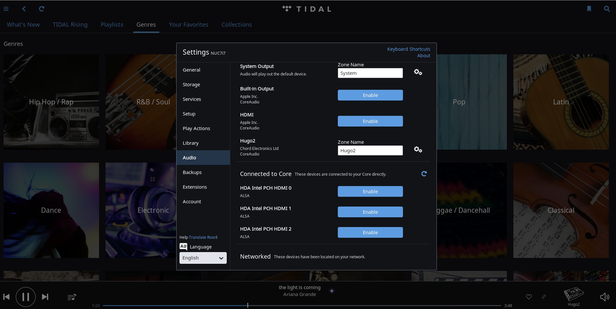This screenshot has height=309, width=616.
Task: Switch to Playlists tab
Action: 112,25
